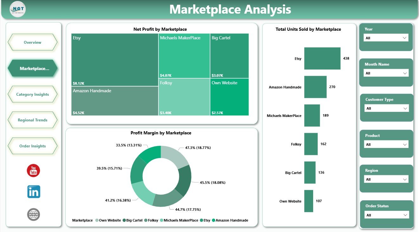Screen dimensions: 419x232
Task: Click the Own Website legend swatch
Action: (97, 220)
